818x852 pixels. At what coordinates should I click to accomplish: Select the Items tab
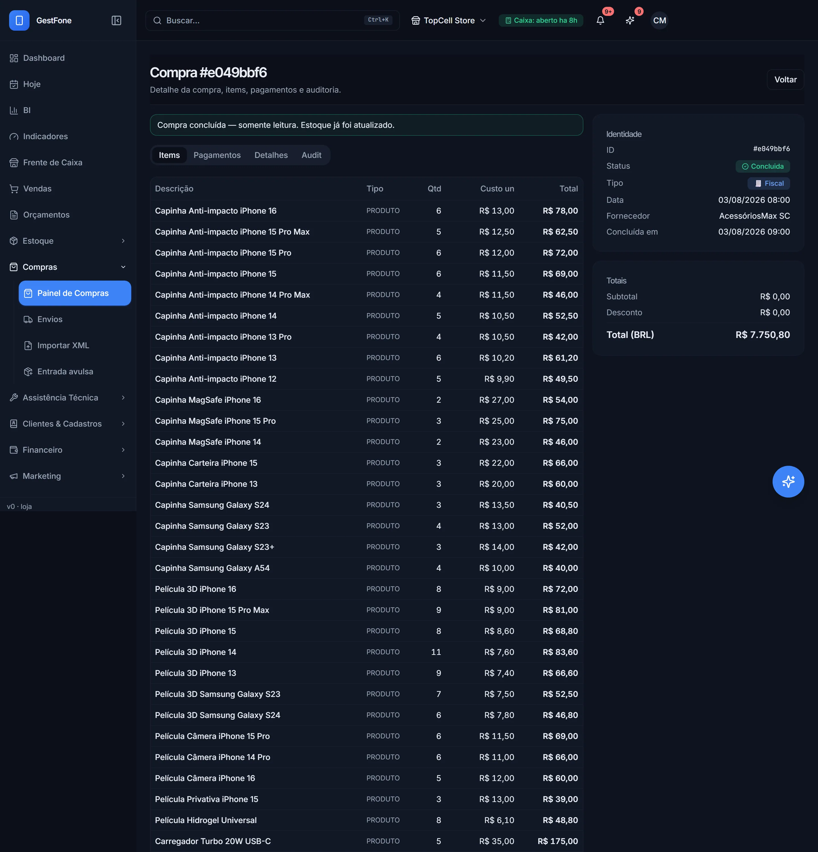(x=169, y=155)
